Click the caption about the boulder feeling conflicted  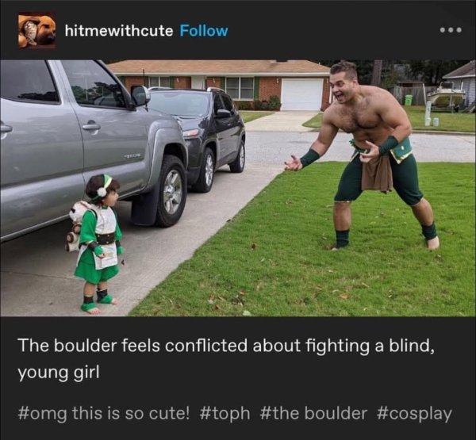click(x=226, y=358)
